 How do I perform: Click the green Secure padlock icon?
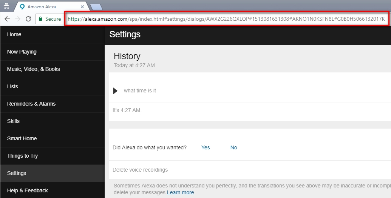point(40,19)
